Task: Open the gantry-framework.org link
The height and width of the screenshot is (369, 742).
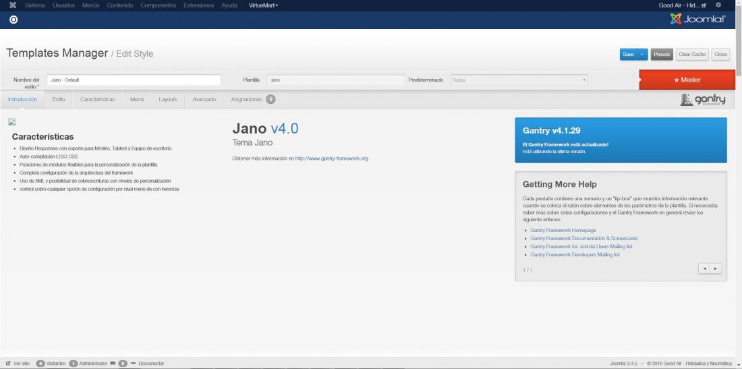Action: [x=332, y=159]
